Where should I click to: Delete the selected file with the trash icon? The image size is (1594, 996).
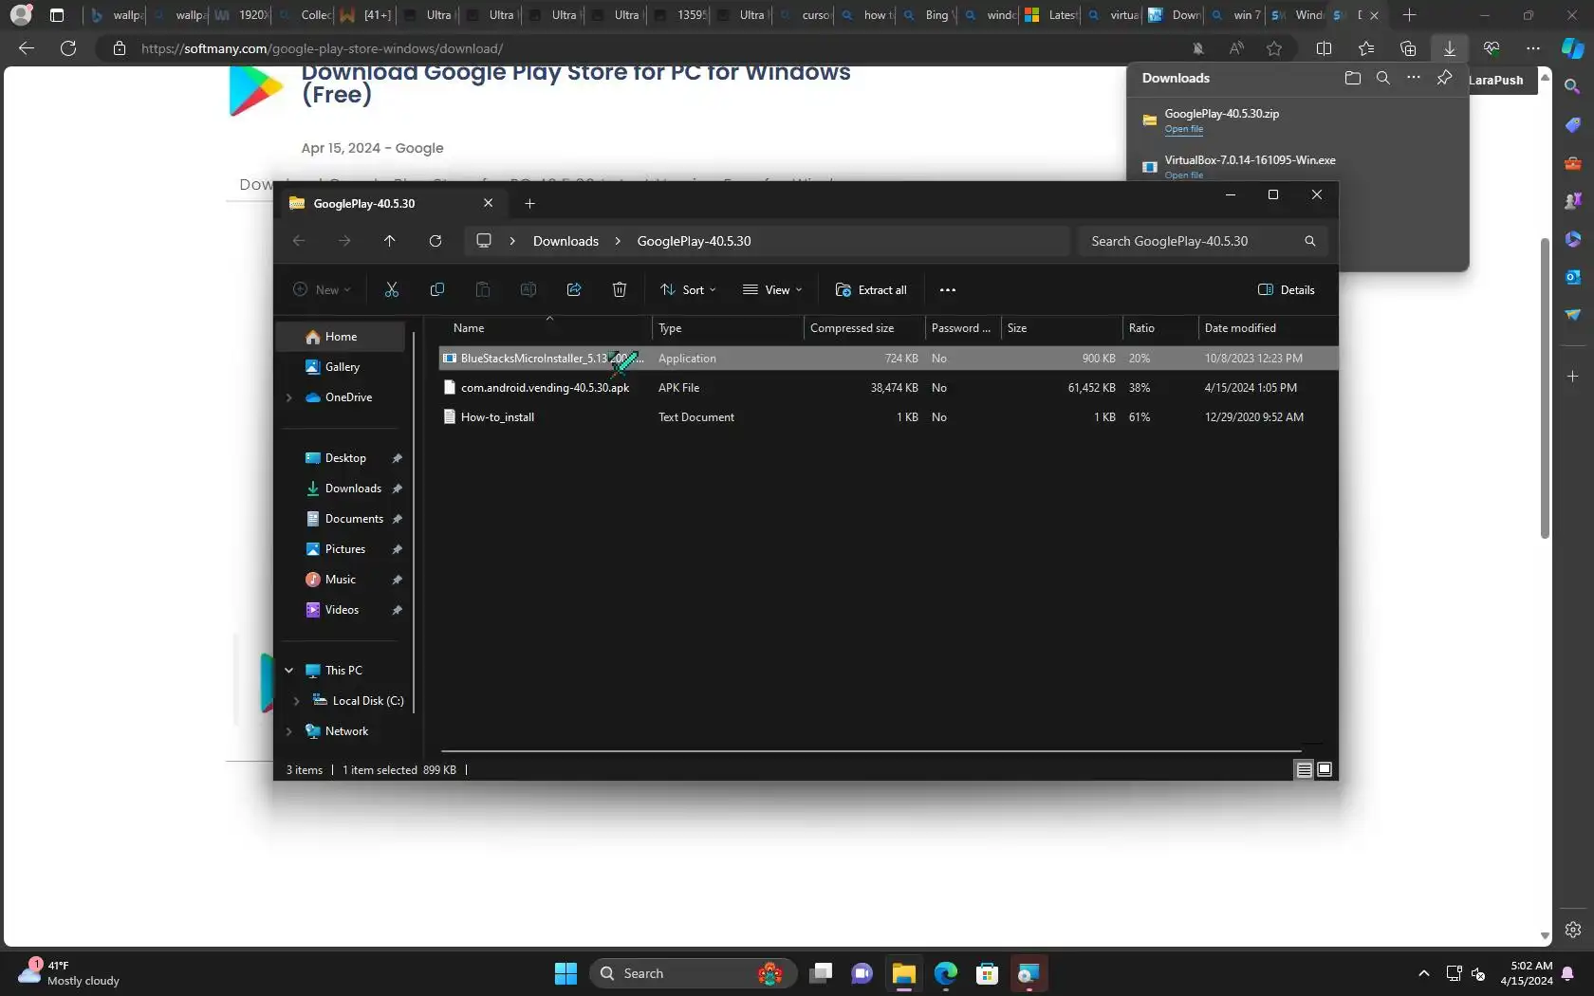click(x=620, y=289)
